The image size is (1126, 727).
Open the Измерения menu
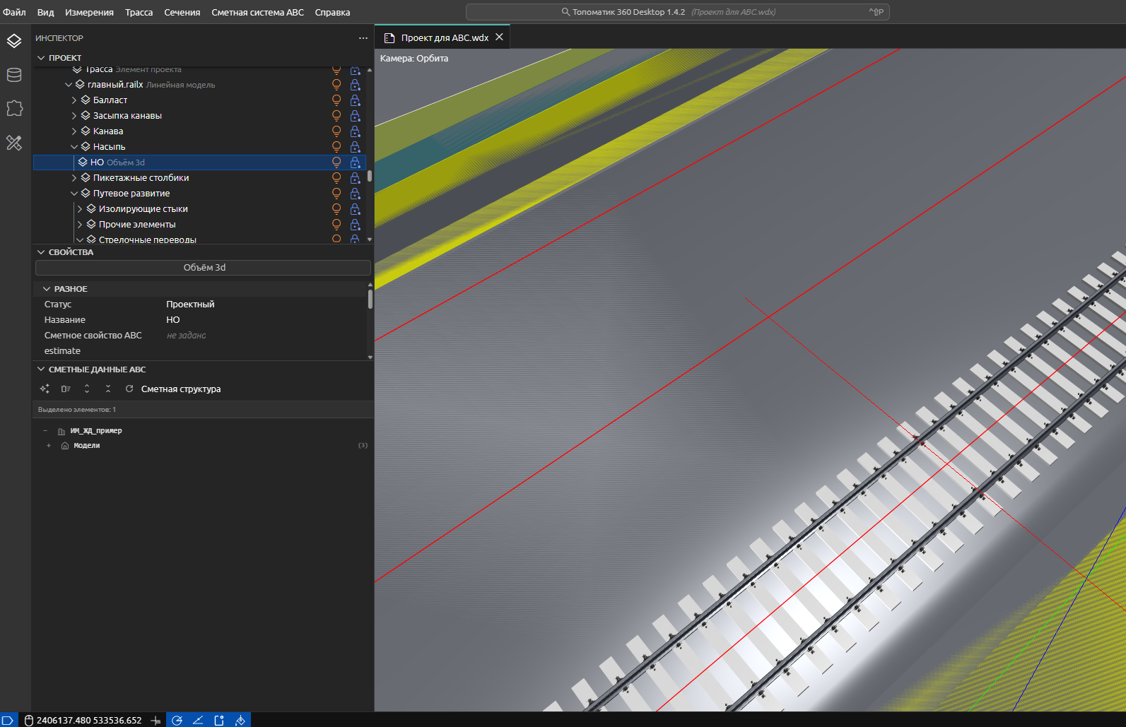89,12
